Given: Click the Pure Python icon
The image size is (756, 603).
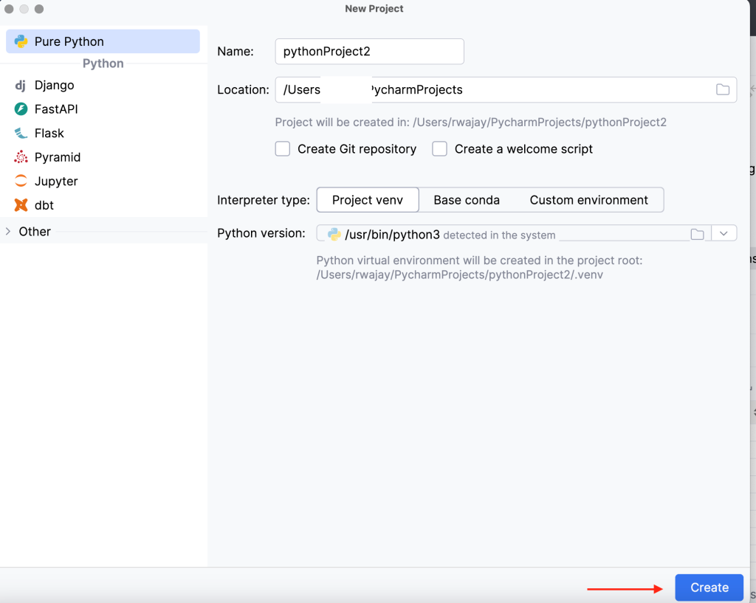Looking at the screenshot, I should pyautogui.click(x=18, y=41).
